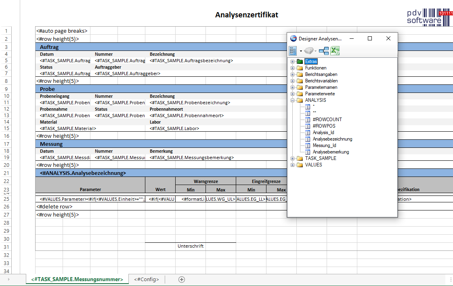Click the #ROWCOUNT field icon
The width and height of the screenshot is (453, 286).
(x=308, y=120)
